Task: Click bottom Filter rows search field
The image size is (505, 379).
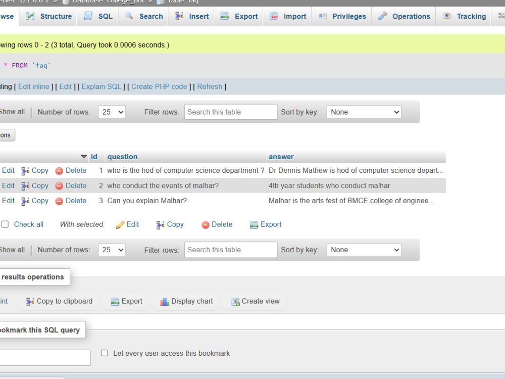Action: 231,250
